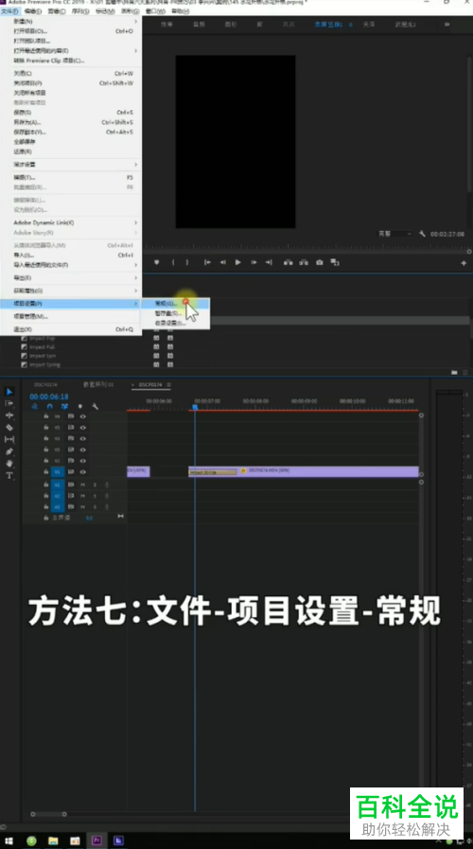
Task: Toggle V4 track eye visibility
Action: coord(83,438)
